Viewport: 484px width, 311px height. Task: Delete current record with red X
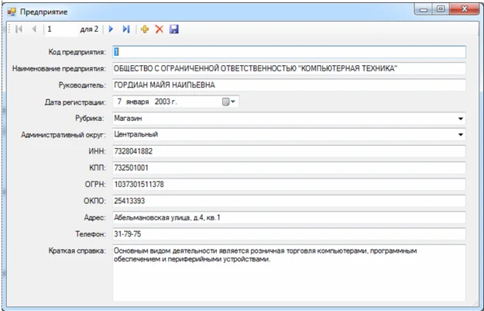click(x=159, y=29)
